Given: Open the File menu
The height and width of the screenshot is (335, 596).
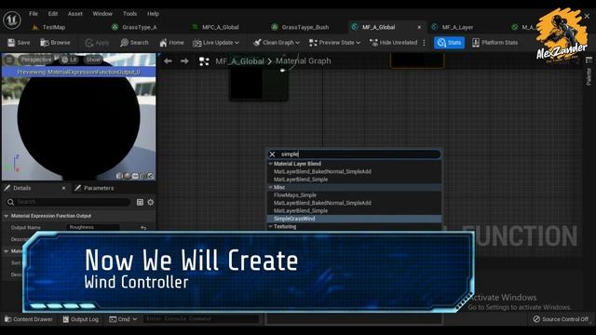Looking at the screenshot, I should (34, 14).
